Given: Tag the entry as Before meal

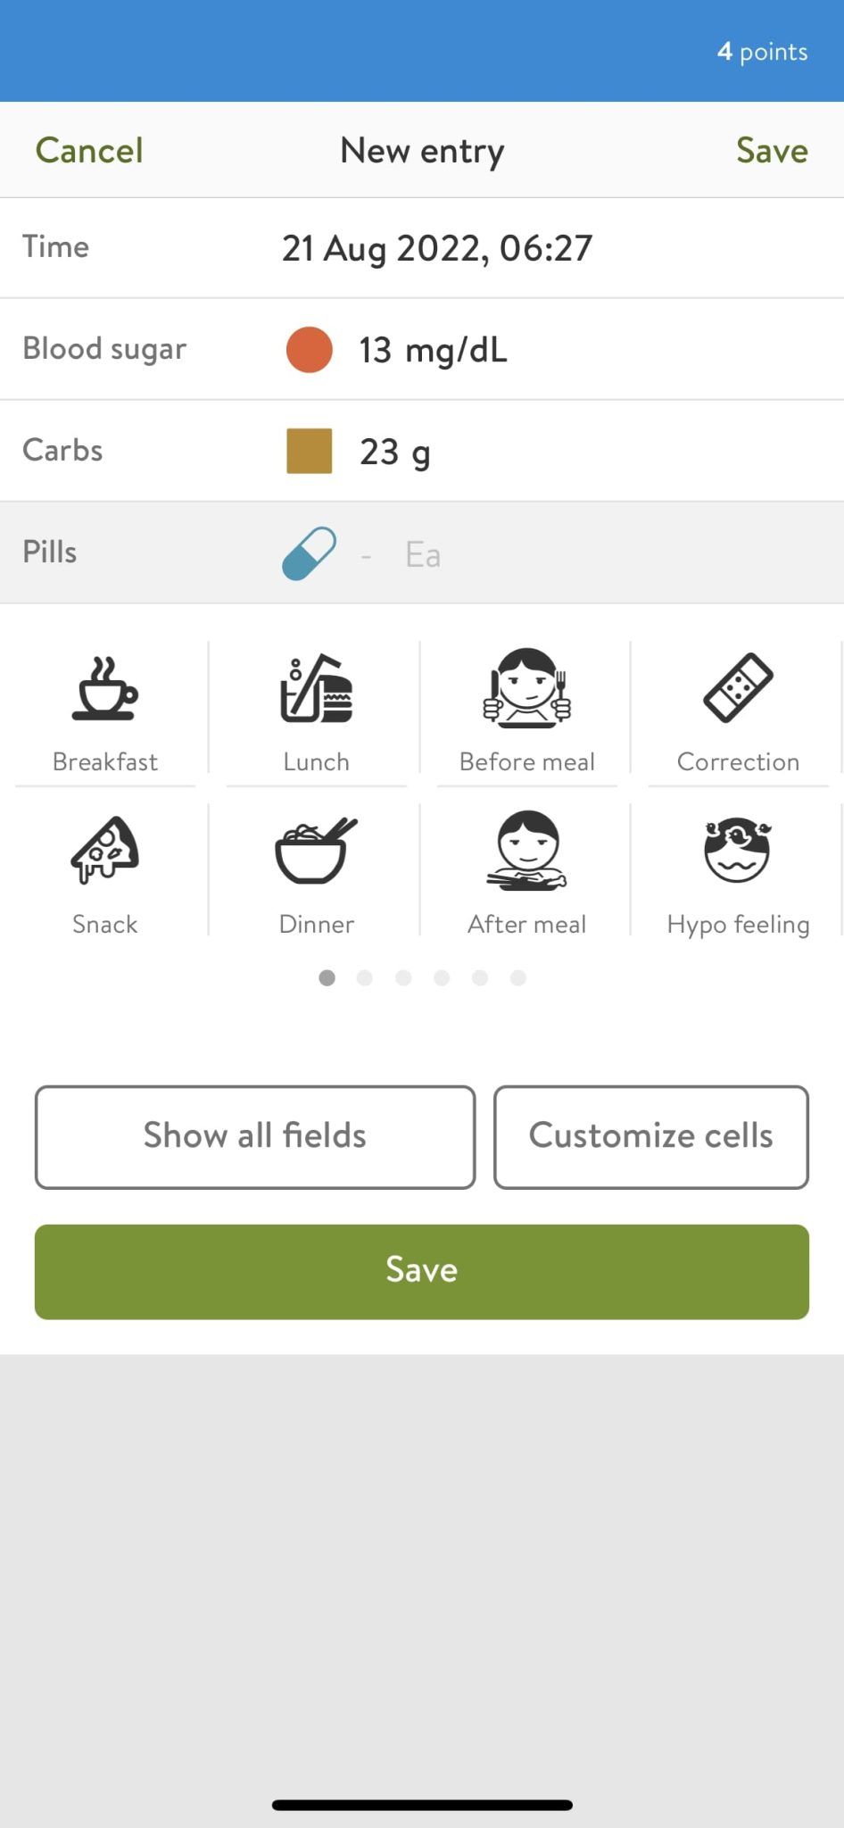Looking at the screenshot, I should click(525, 708).
